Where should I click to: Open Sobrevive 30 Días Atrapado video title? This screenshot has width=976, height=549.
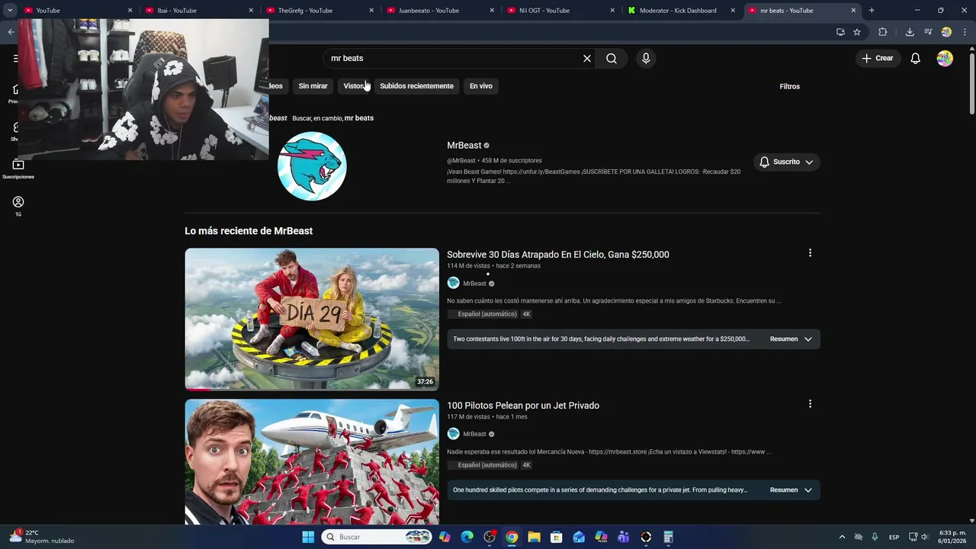pyautogui.click(x=557, y=255)
